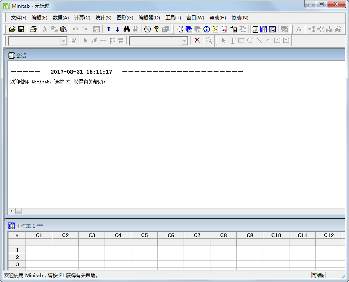Select the Line drawing tool
The height and width of the screenshot is (282, 349).
259,40
